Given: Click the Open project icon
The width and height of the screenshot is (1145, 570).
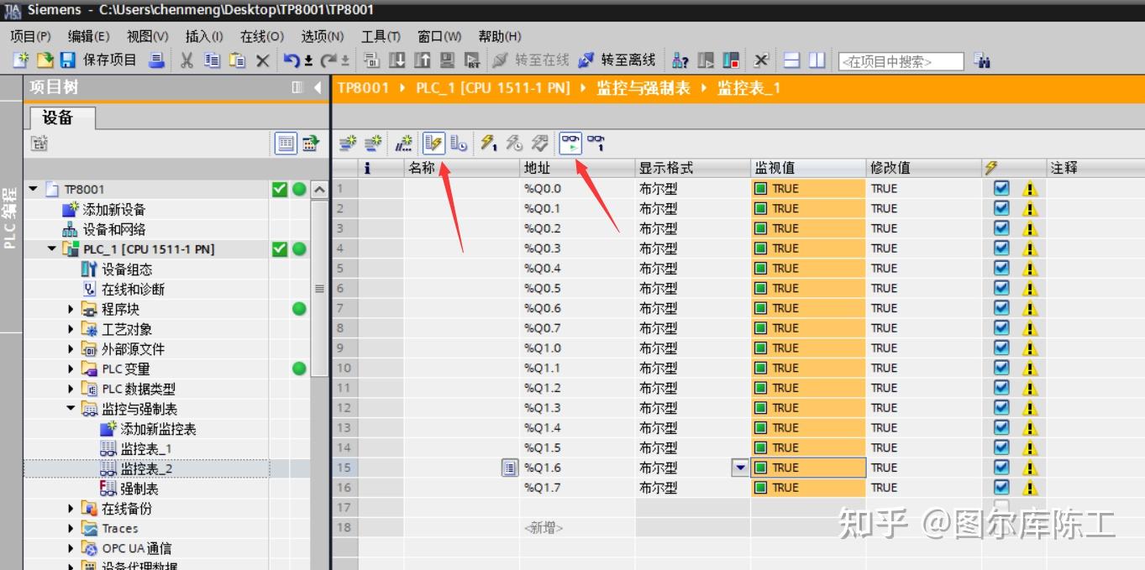Looking at the screenshot, I should pos(45,60).
